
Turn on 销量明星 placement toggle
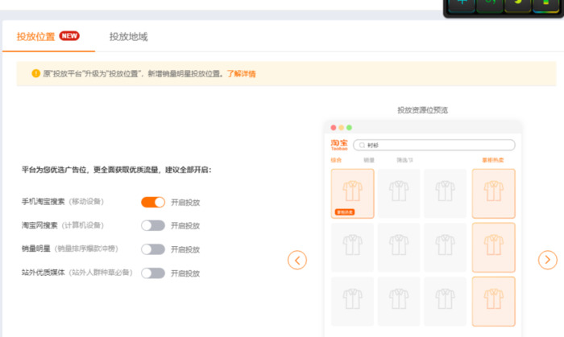[x=152, y=249]
